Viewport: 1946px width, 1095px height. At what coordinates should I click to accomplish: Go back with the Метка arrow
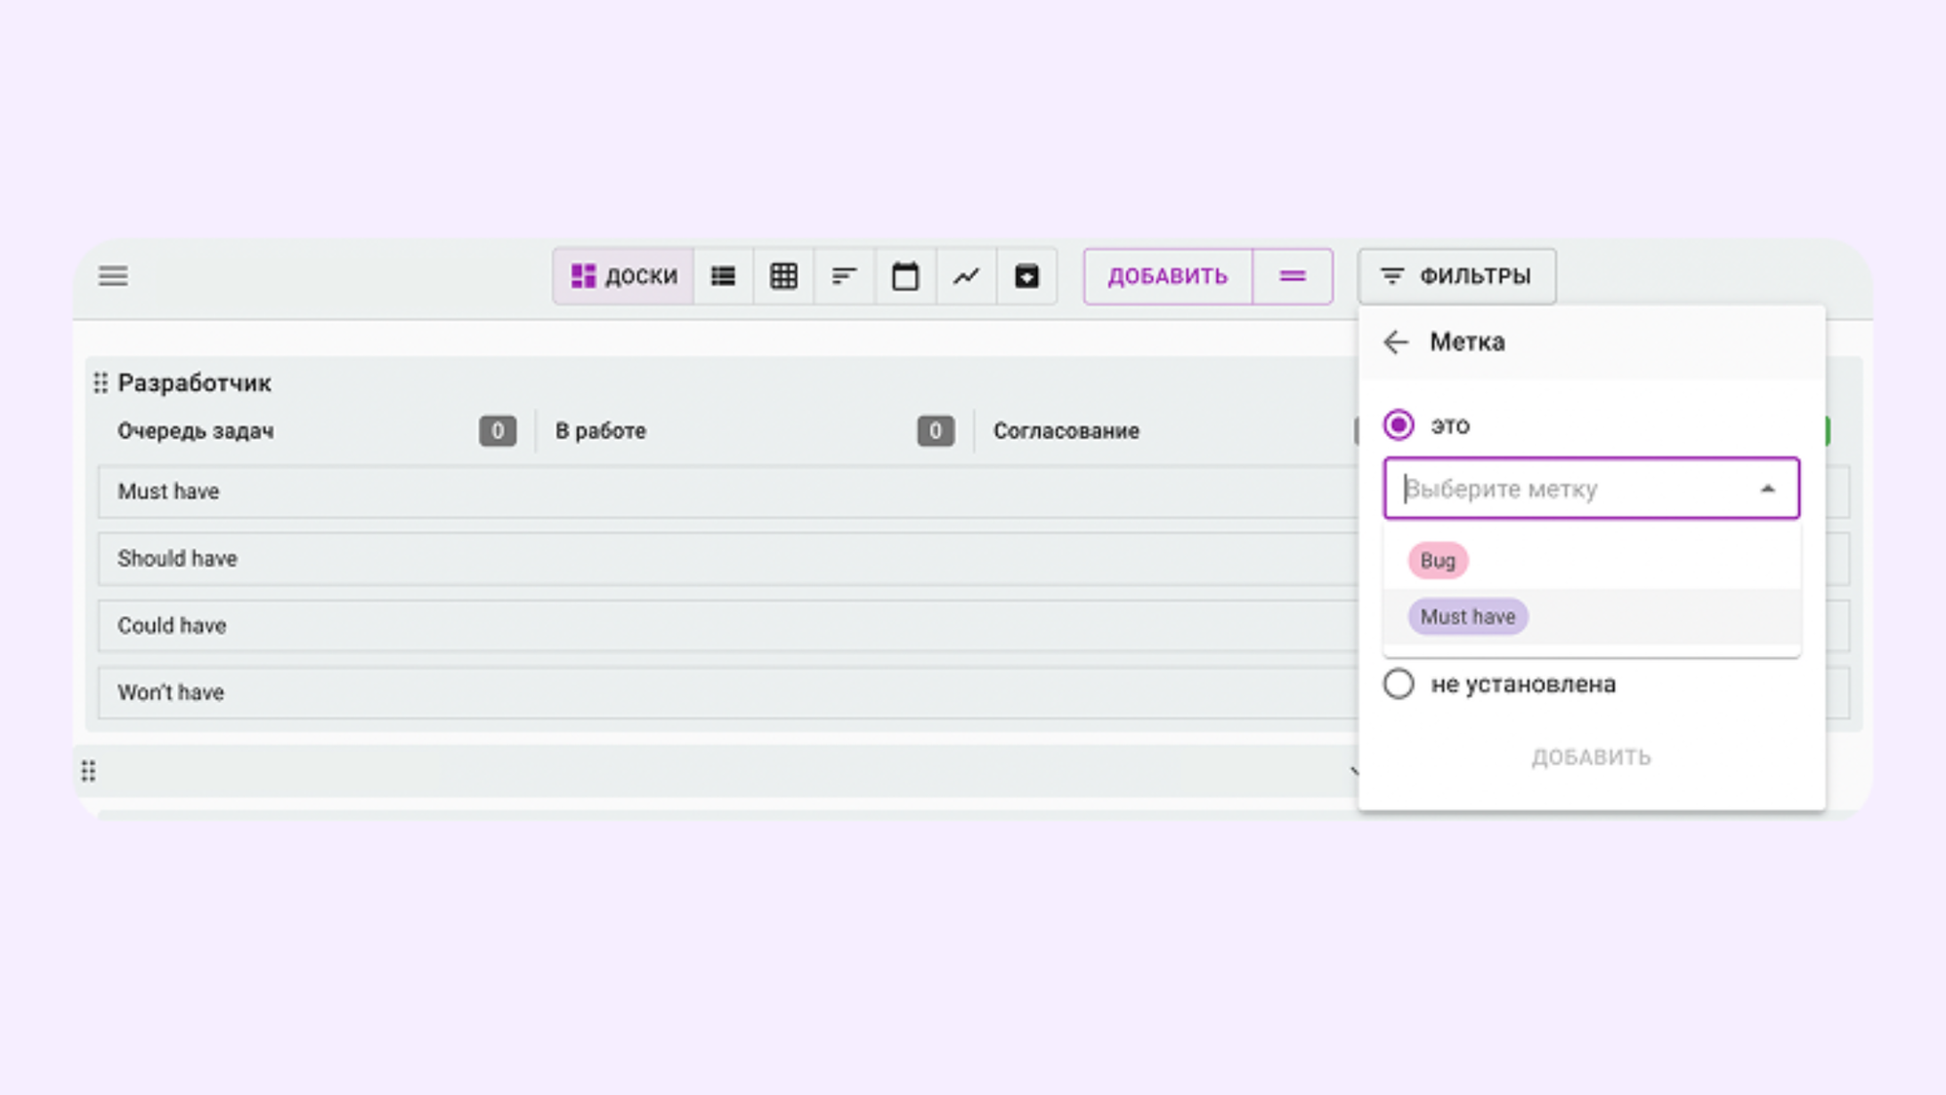pos(1395,342)
